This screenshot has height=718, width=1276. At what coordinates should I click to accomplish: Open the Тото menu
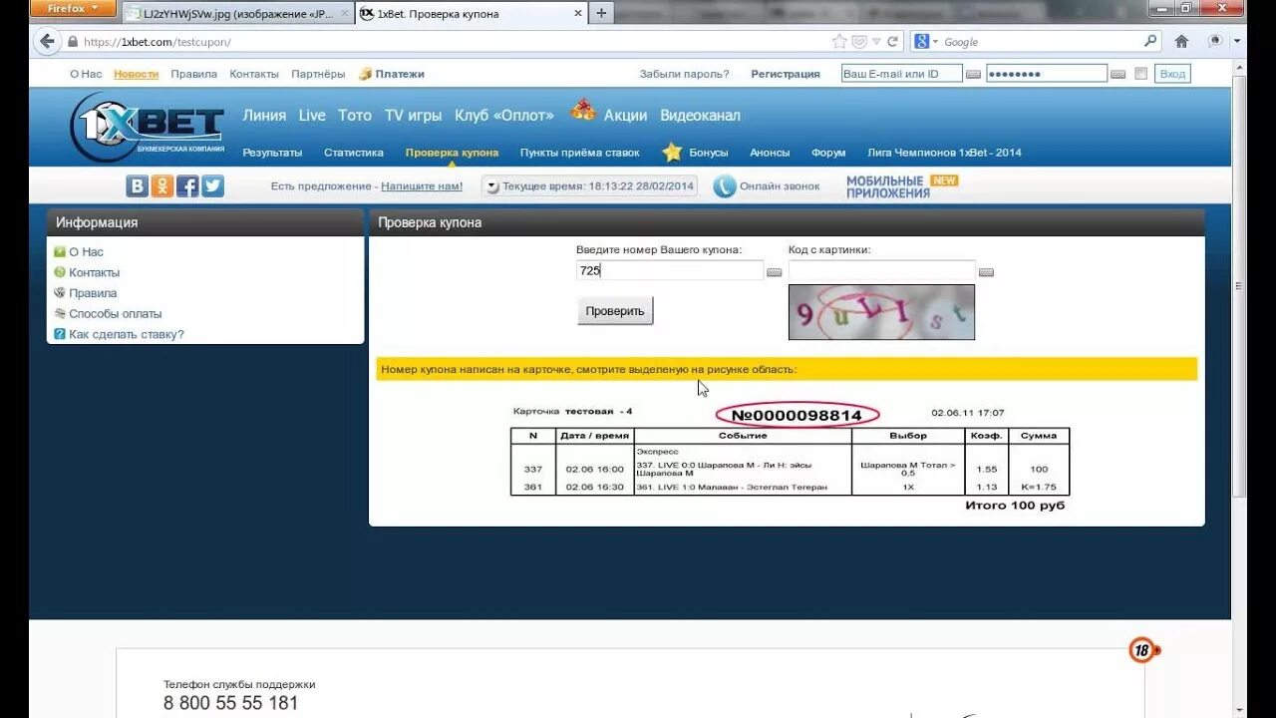(355, 116)
